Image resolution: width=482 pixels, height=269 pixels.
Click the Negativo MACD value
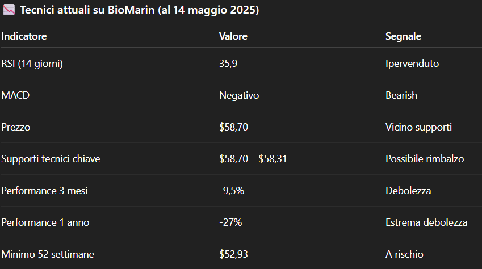click(x=239, y=95)
